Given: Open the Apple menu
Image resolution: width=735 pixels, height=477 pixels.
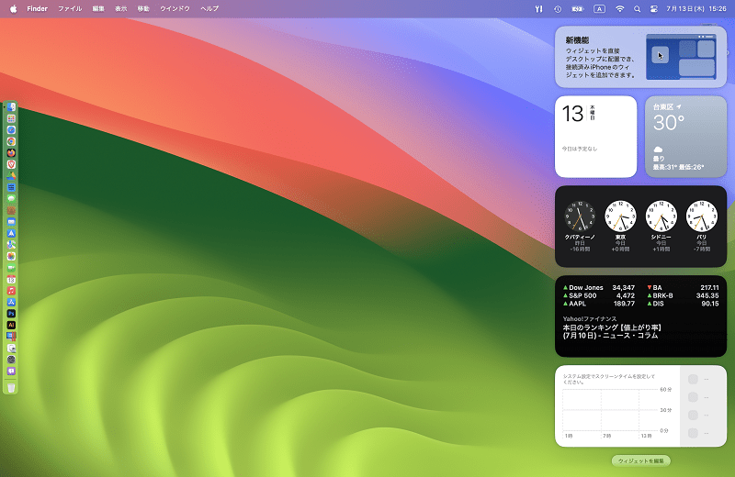Looking at the screenshot, I should 13,8.
